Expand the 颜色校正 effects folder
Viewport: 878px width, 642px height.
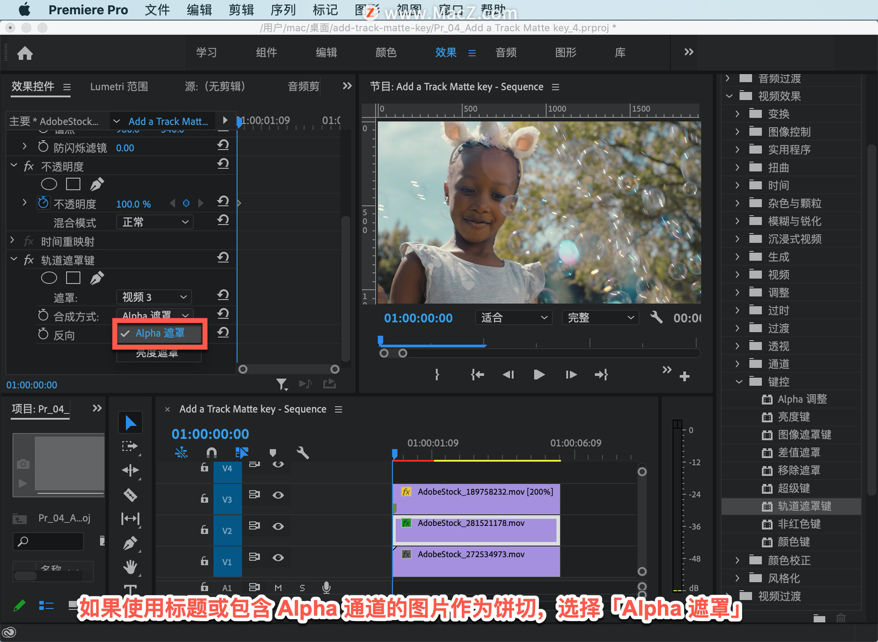point(737,560)
